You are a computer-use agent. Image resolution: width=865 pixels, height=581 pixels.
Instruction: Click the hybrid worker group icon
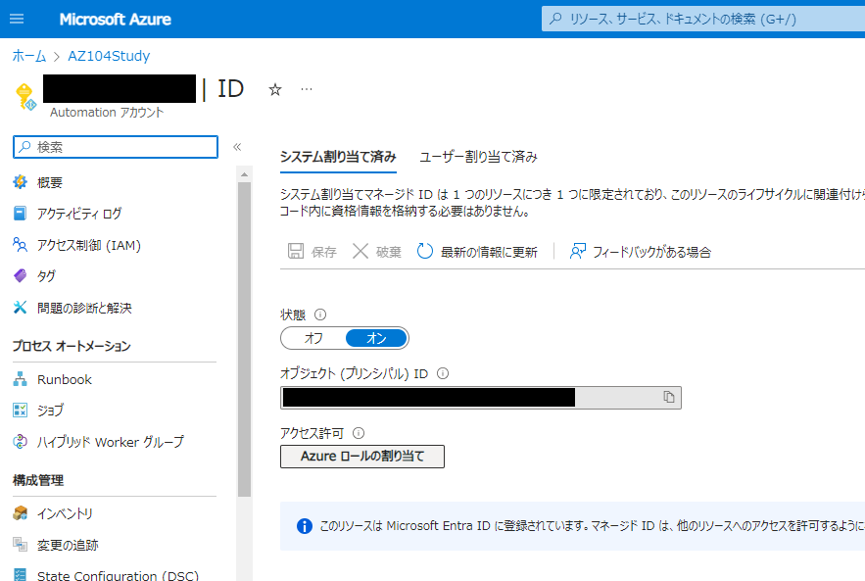[20, 442]
